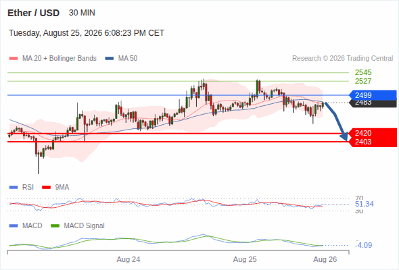Click the RSI value 51.34
399x270 pixels.
(x=365, y=204)
